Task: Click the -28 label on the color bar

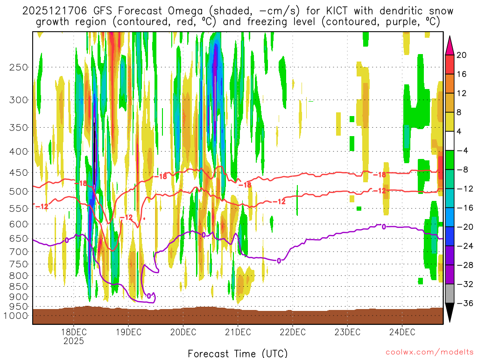Action: pyautogui.click(x=465, y=265)
